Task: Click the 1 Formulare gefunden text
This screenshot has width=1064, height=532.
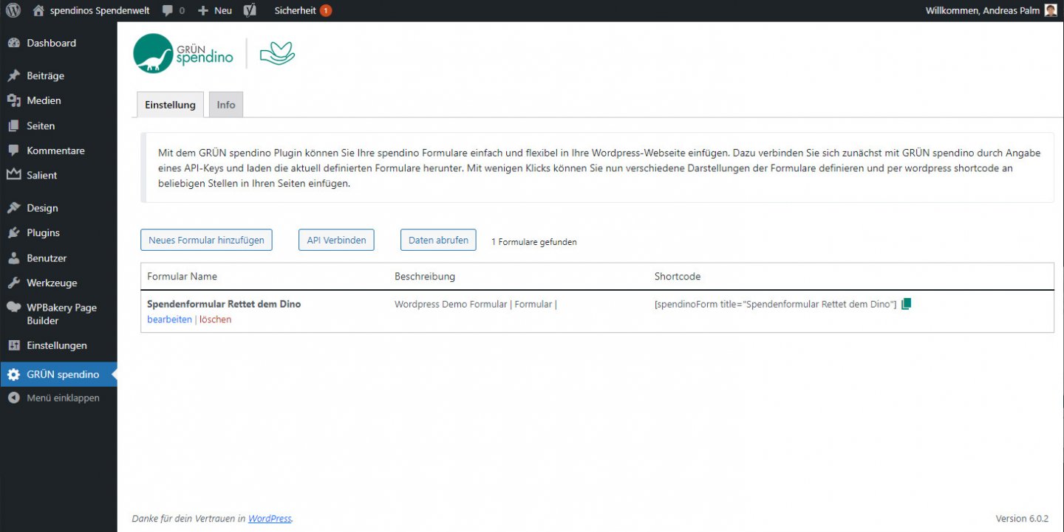Action: (x=534, y=242)
